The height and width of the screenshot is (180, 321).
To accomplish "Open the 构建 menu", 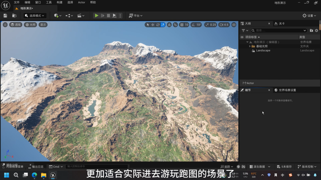I will 59,2.
